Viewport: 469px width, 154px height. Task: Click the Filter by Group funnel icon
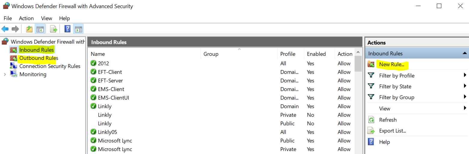tap(371, 97)
